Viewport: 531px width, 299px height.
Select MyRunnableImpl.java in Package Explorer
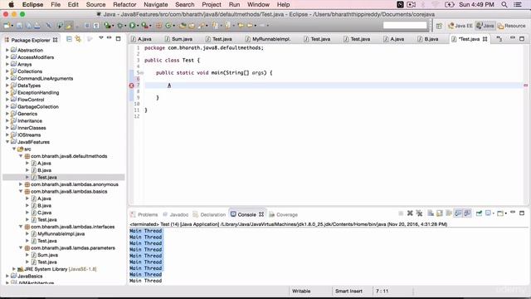coord(61,233)
